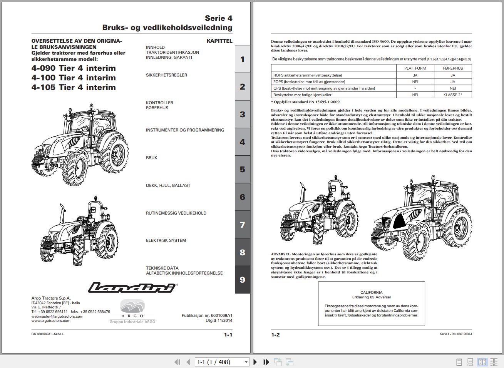This screenshot has width=504, height=368.
Task: Click ALFABETISK INNHOLDSFORTEGNELSE entry
Action: [184, 273]
